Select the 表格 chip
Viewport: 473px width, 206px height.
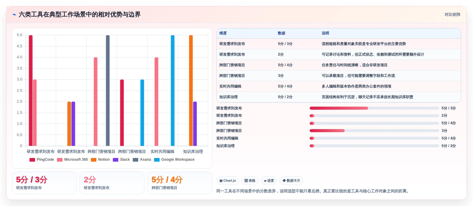[250, 181]
